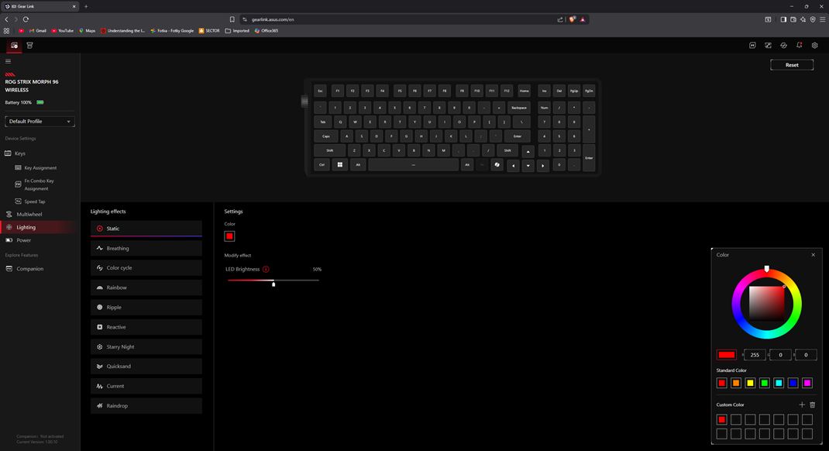This screenshot has height=451, width=829.
Task: Open the Default Profile dropdown
Action: (x=40, y=121)
